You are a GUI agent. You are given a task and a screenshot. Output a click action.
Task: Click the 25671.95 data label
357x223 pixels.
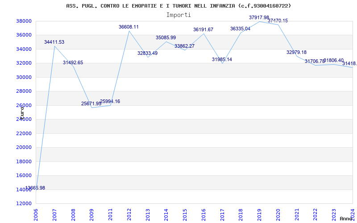91,103
